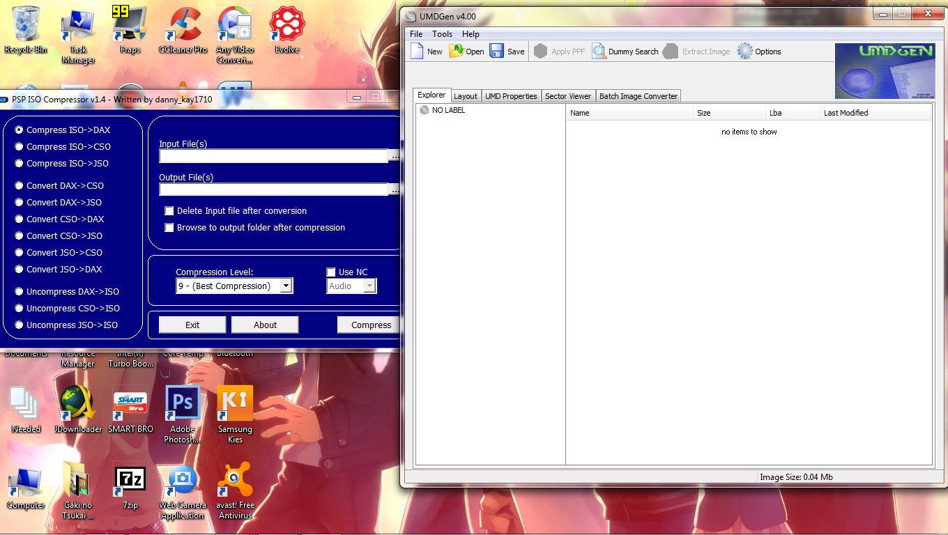948x535 pixels.
Task: Click the About button
Action: click(265, 325)
